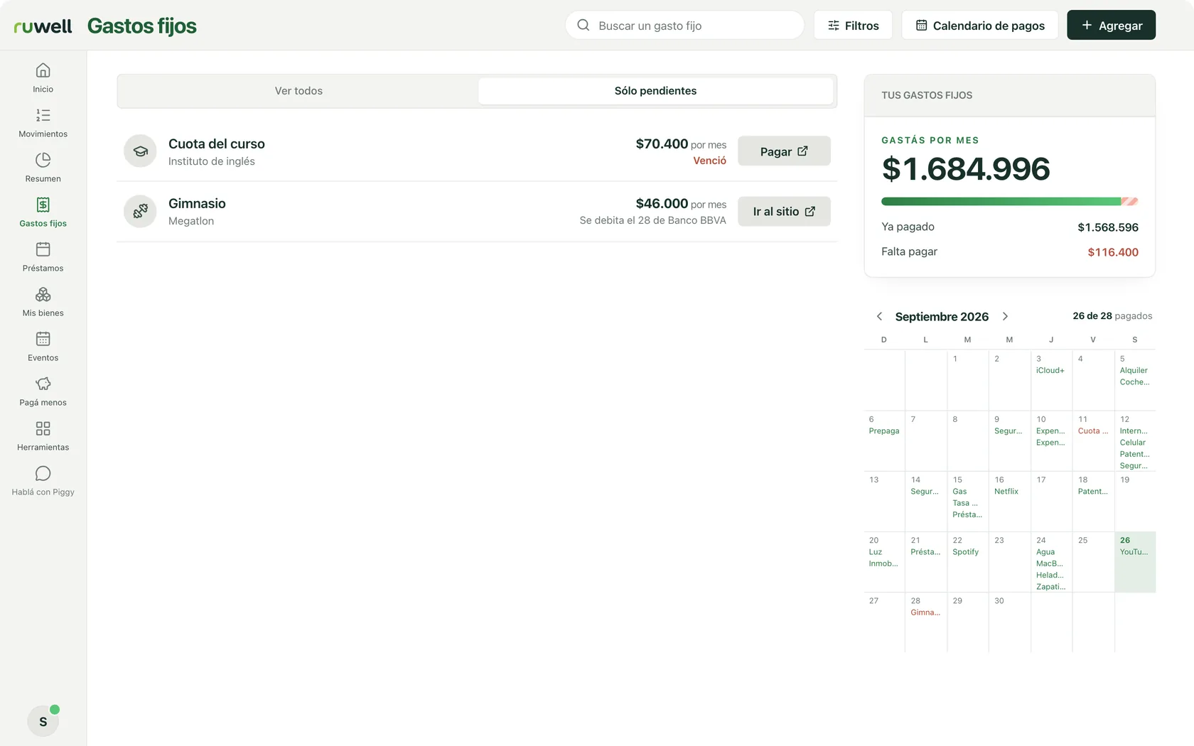Click the 26 de 28 pagados label
Screen dimensions: 1194x746
coord(1112,316)
